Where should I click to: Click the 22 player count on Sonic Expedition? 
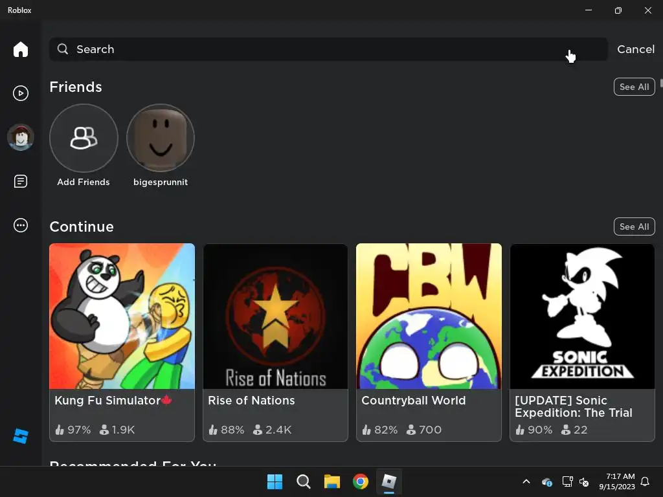pos(574,430)
